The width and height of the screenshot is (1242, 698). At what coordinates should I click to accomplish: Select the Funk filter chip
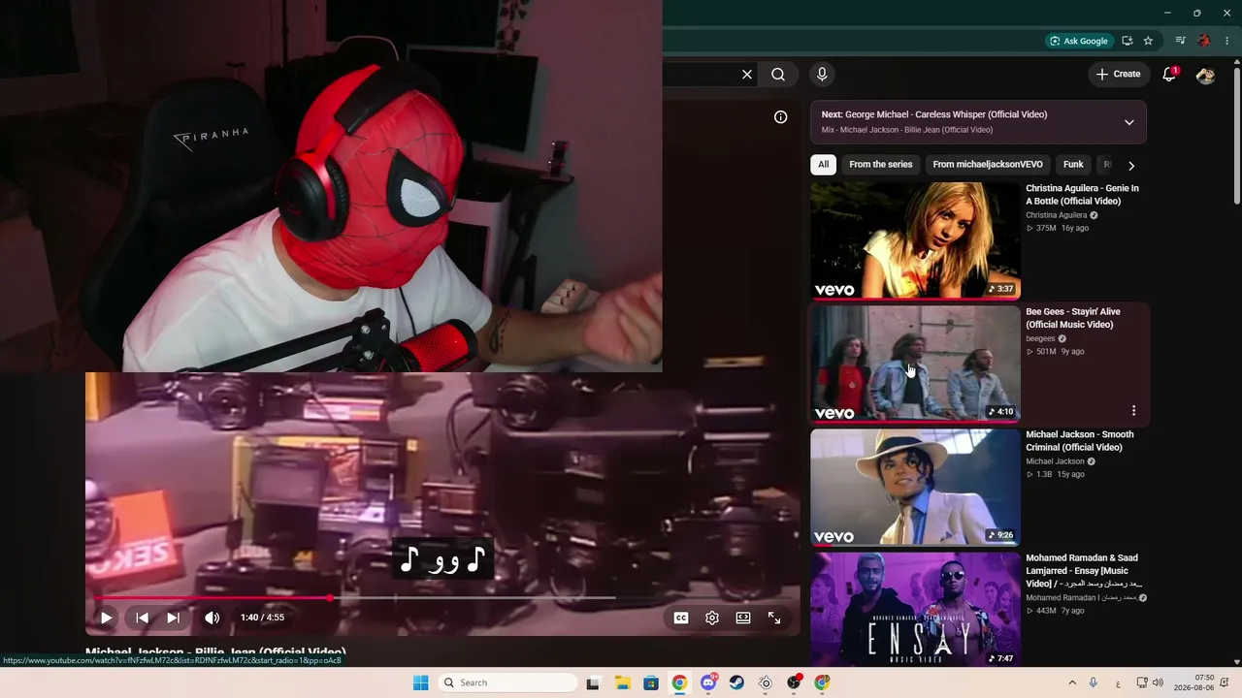tap(1073, 164)
